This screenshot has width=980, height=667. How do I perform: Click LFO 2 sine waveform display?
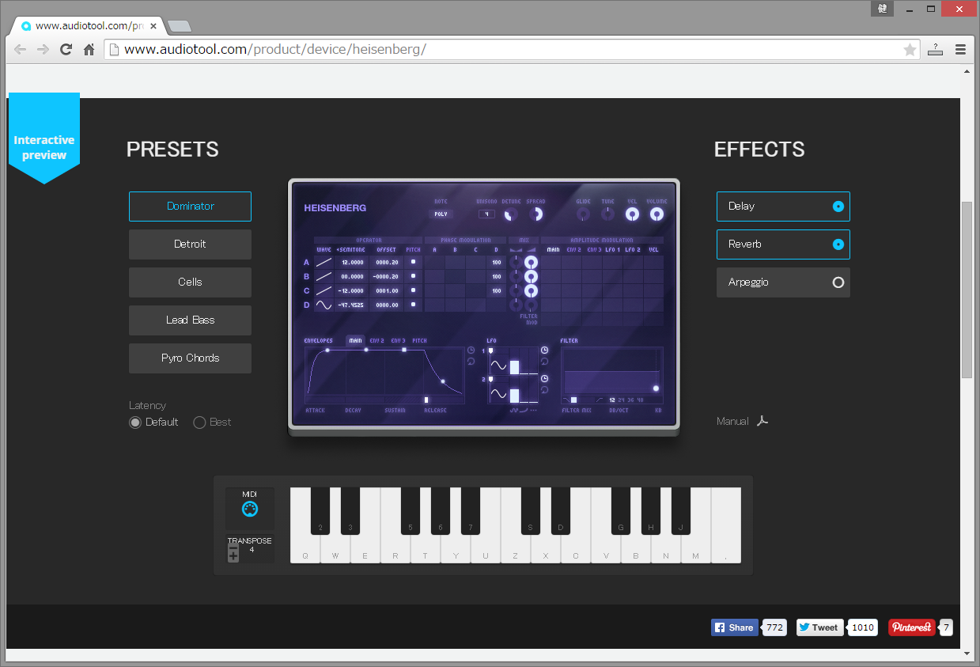[x=498, y=394]
